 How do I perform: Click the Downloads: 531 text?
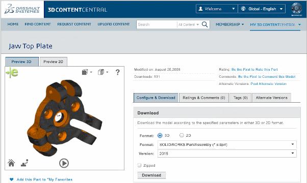point(147,77)
